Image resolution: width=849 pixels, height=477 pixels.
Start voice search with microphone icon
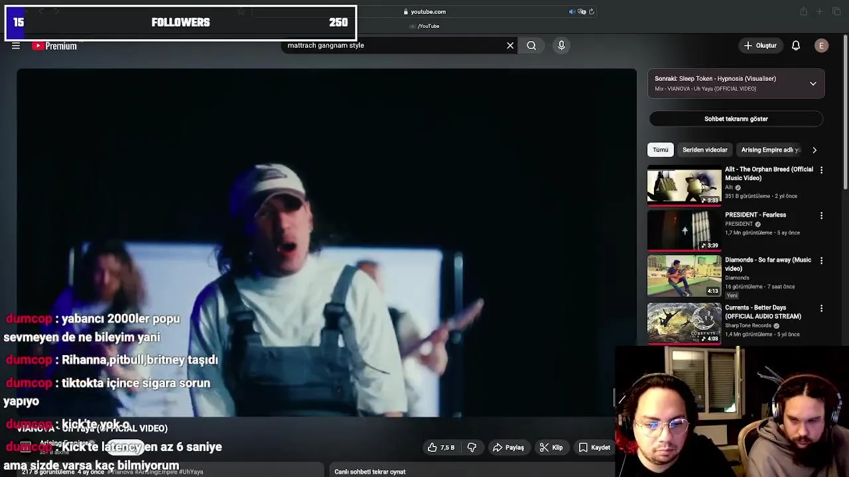coord(561,46)
